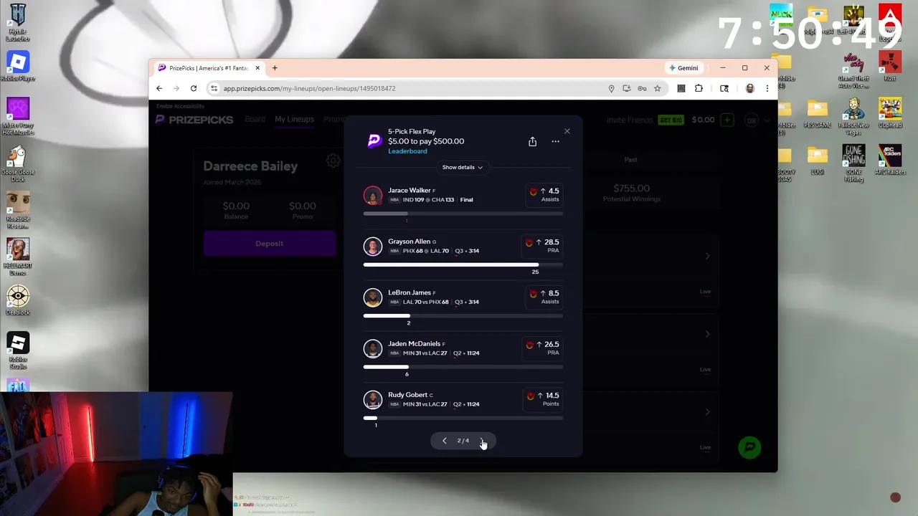Open the side panel search icon
Screen dimensions: 918x516
coord(724,88)
